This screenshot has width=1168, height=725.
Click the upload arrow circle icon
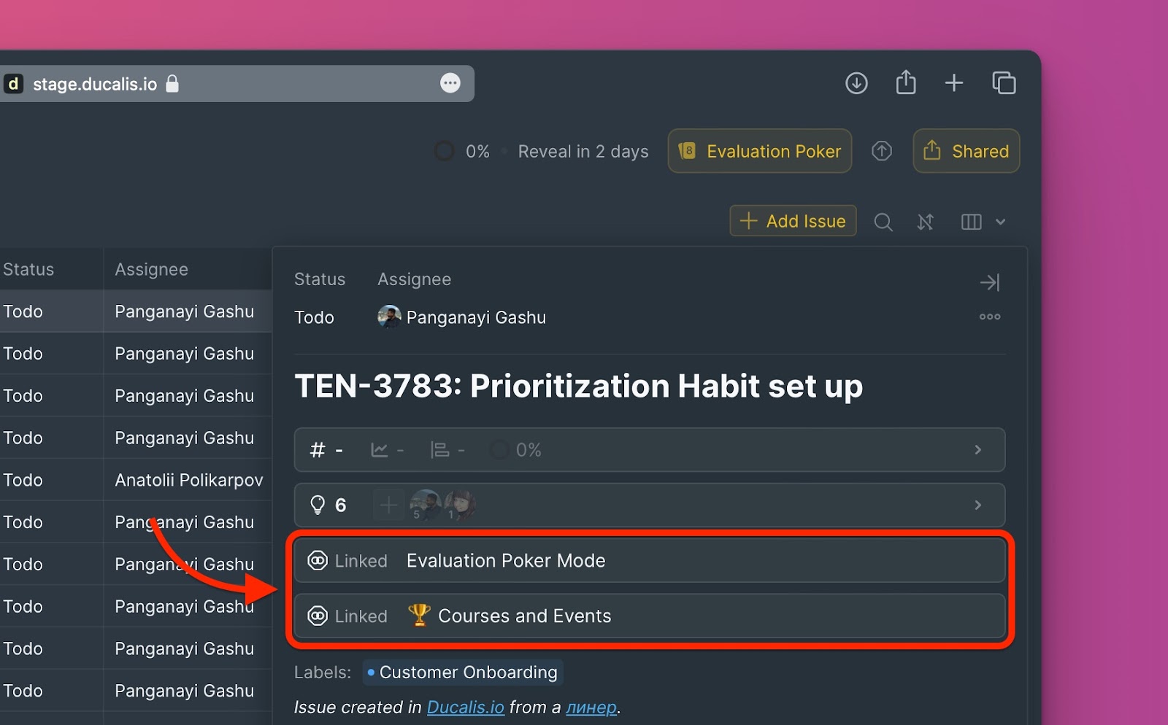point(882,151)
